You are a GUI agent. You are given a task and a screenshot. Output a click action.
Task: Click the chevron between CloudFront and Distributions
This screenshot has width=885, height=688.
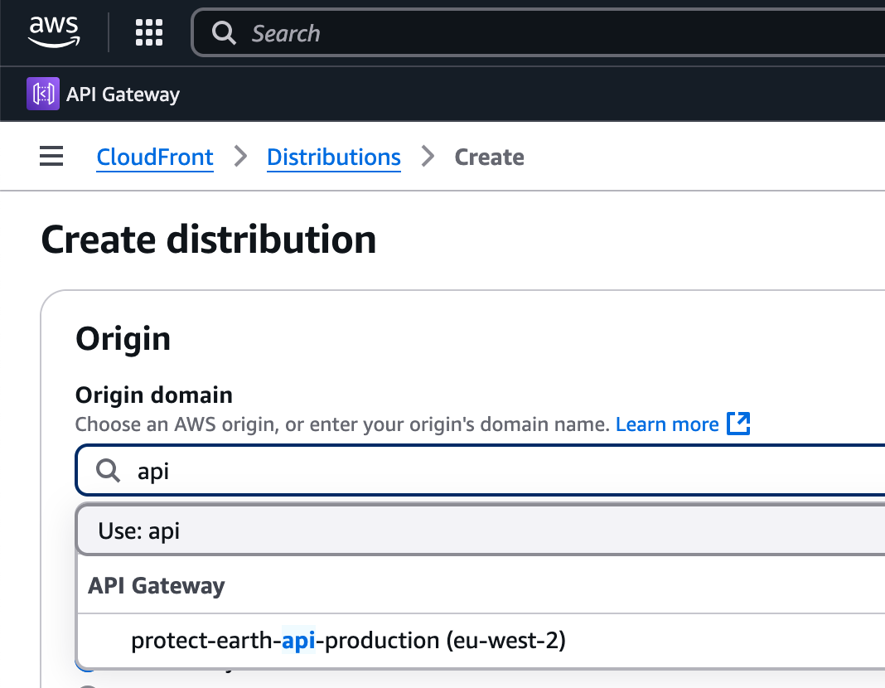[239, 156]
